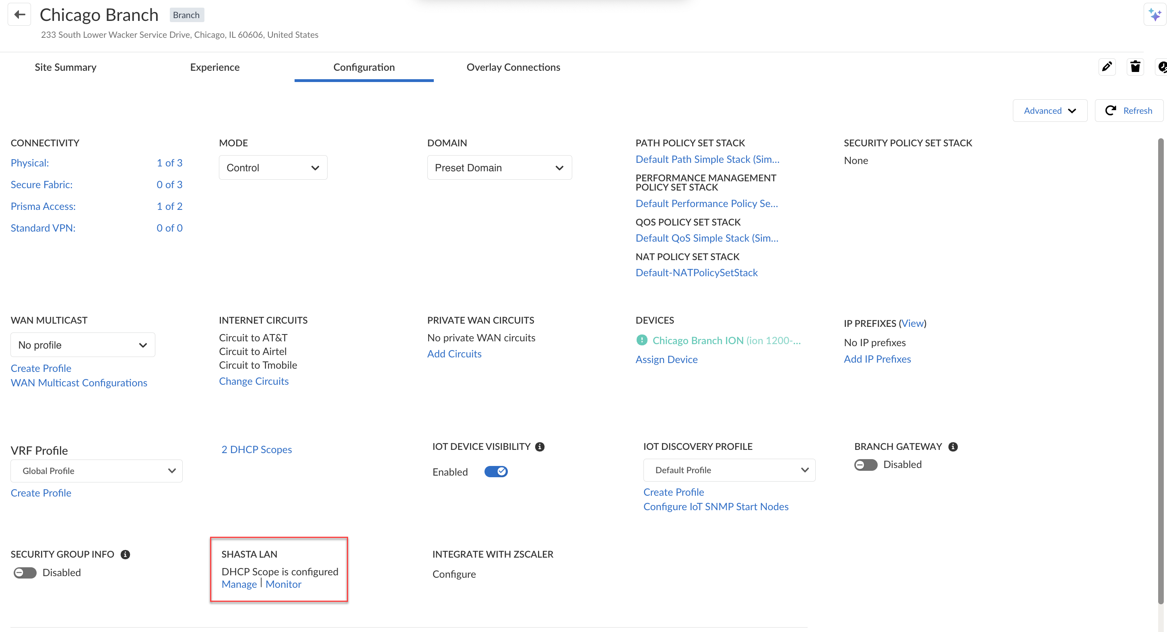Open the Advanced dropdown menu

tap(1049, 111)
